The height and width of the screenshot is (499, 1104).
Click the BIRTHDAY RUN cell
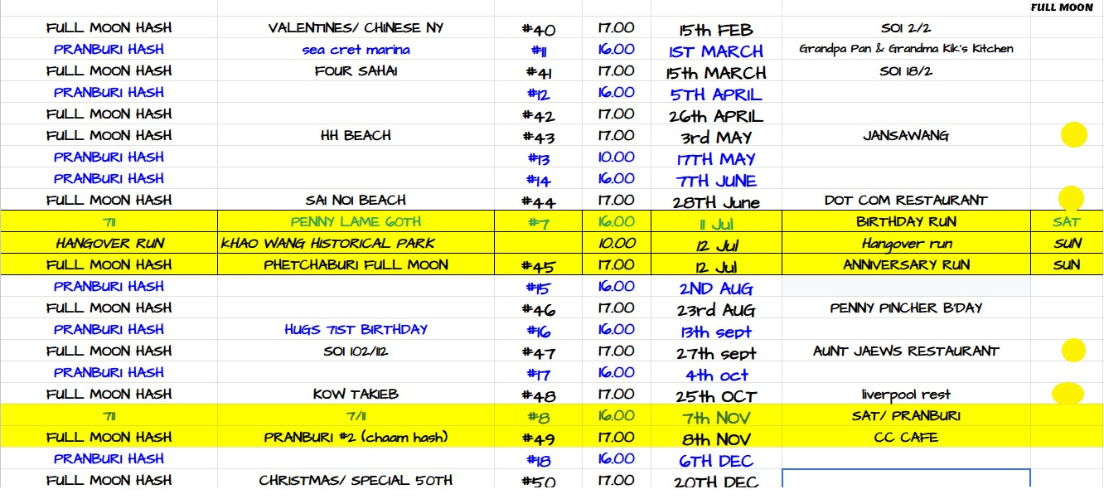point(906,221)
